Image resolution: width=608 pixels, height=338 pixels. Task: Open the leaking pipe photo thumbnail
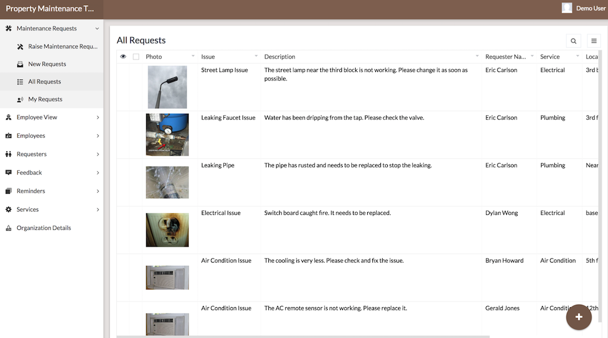click(167, 182)
